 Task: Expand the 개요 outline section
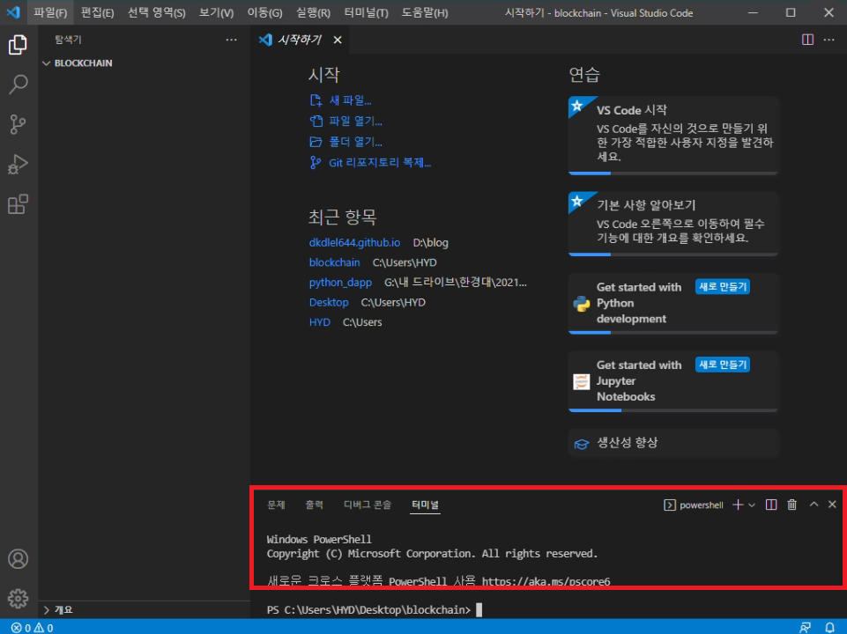[x=58, y=609]
